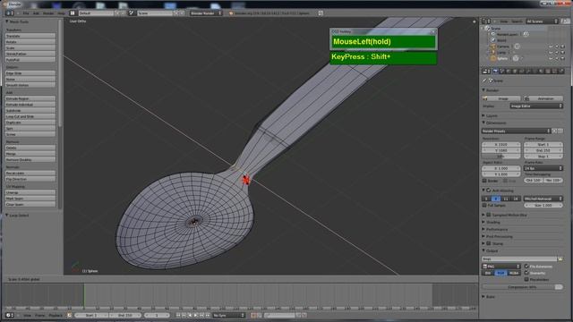
Task: Toggle the Stamp checkbox
Action: point(489,243)
